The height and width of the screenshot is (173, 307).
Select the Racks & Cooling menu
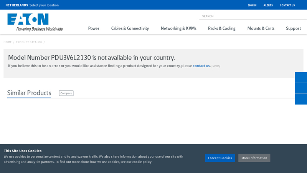coord(222,28)
